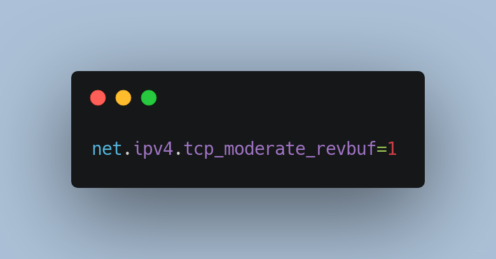Click the empty dark area below the code
The image size is (496, 259).
coord(248,175)
